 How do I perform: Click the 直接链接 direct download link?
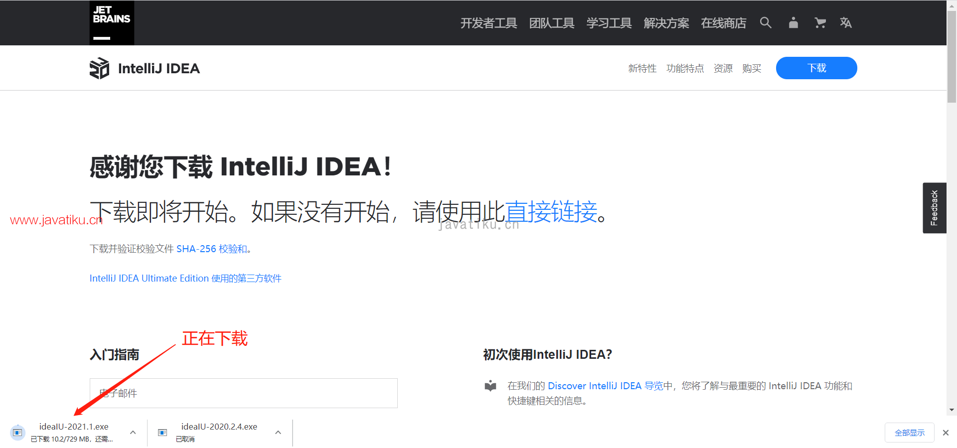pos(551,212)
